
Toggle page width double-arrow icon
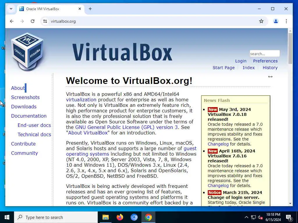tap(270, 77)
